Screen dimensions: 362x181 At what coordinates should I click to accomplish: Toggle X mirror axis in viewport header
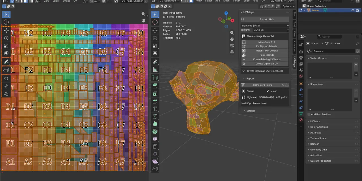265,6
